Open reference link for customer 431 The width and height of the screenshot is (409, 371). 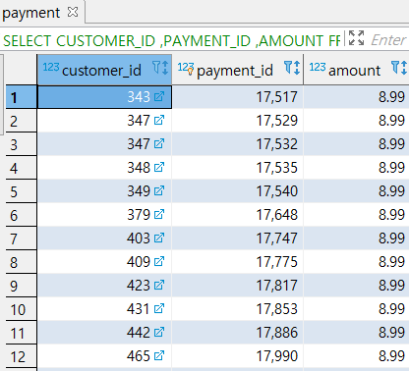[159, 308]
